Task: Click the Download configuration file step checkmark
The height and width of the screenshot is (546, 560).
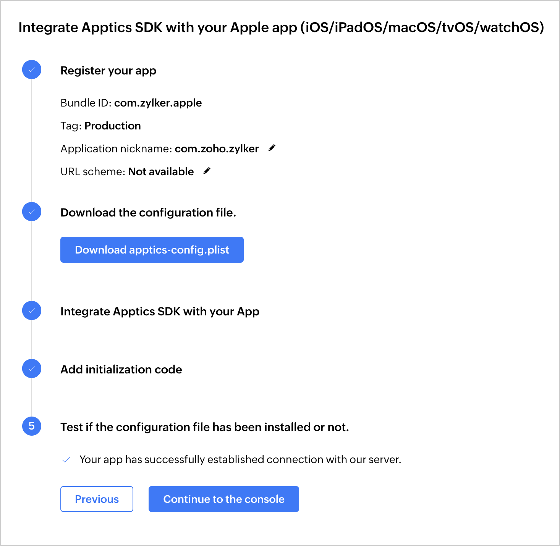Action: click(x=32, y=212)
